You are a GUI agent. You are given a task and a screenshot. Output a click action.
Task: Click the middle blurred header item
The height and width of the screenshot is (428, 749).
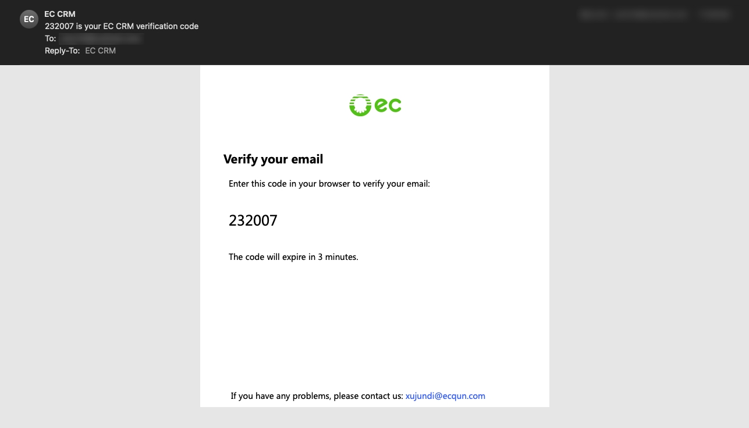[x=651, y=15]
